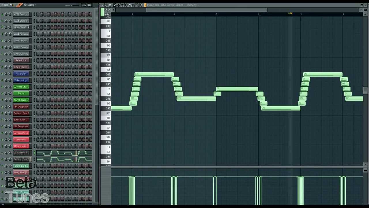Screen dimensions: 369x208
Task: Open the Bass channel group dropdown
Action: pyautogui.click(x=35, y=5)
